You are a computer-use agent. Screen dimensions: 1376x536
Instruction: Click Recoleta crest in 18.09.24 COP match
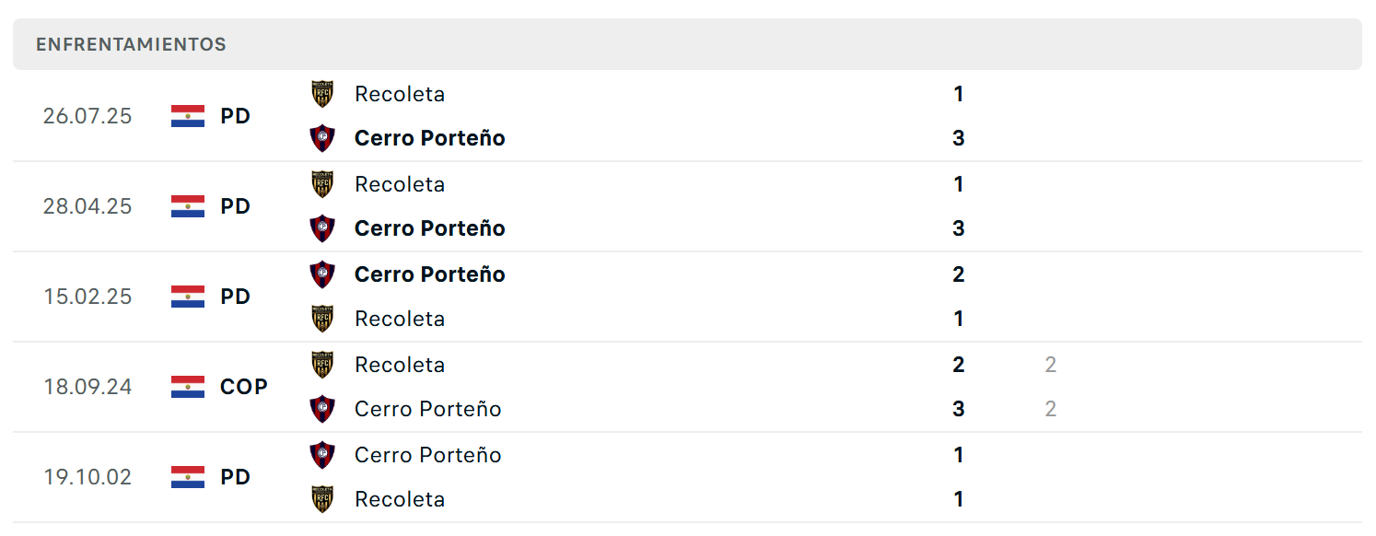(x=322, y=365)
